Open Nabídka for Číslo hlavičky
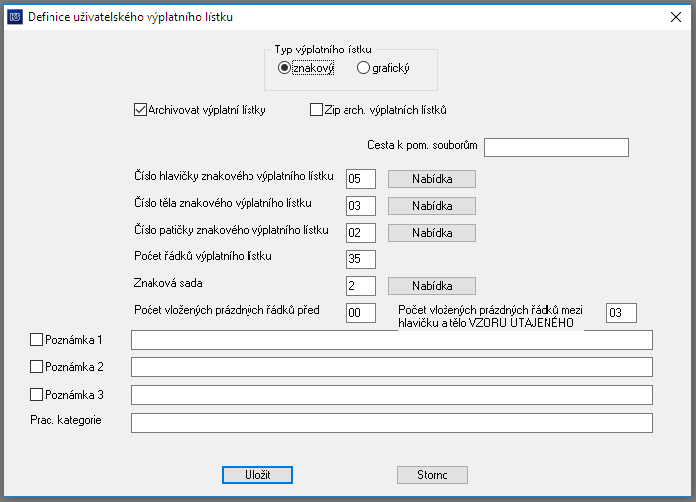Viewport: 696px width, 502px height. pos(432,179)
